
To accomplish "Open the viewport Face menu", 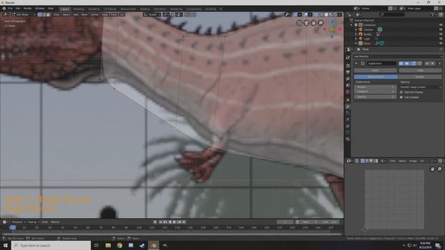I will 113,15.
